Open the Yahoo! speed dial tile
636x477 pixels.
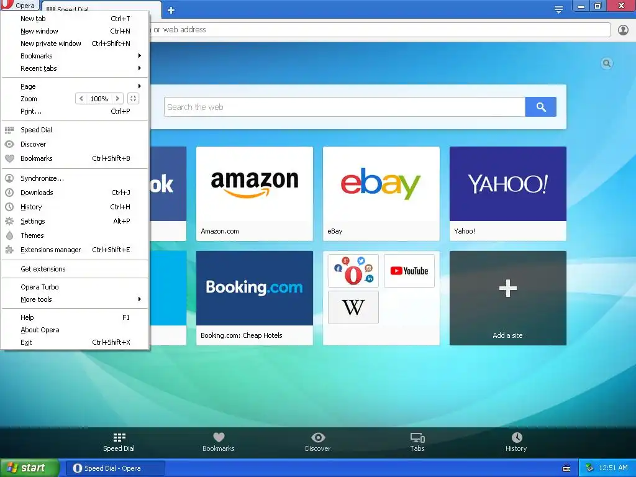[508, 194]
